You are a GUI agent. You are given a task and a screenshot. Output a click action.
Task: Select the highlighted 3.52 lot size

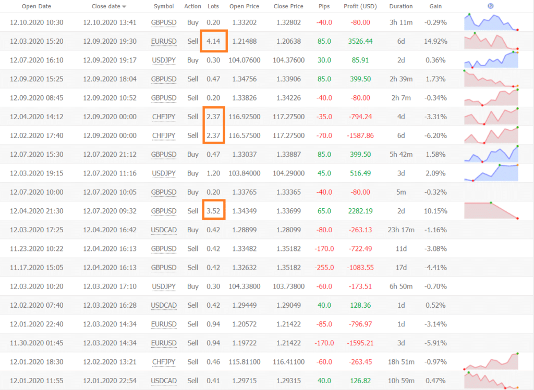(x=213, y=210)
